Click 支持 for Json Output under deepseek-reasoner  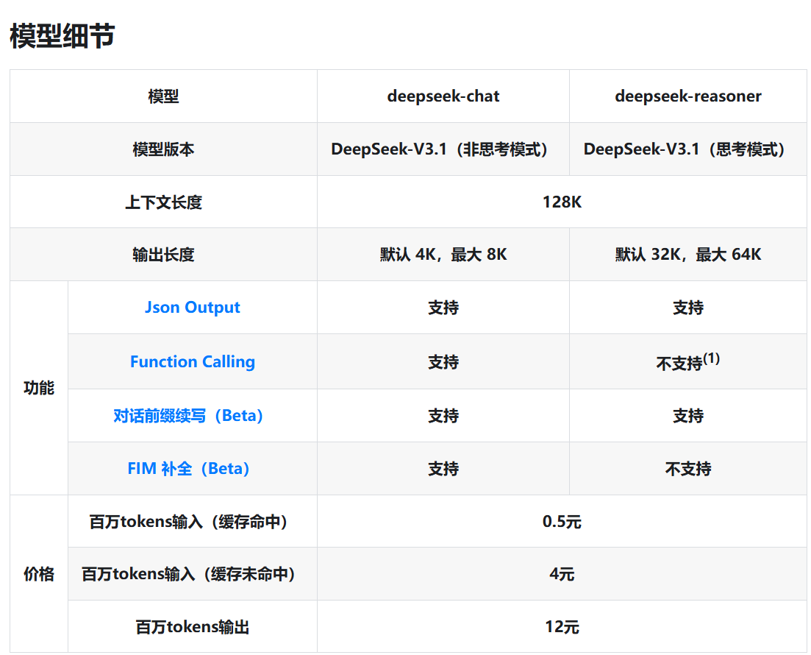(x=688, y=308)
